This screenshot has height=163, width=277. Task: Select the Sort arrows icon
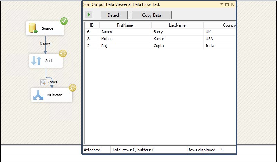tap(36, 61)
